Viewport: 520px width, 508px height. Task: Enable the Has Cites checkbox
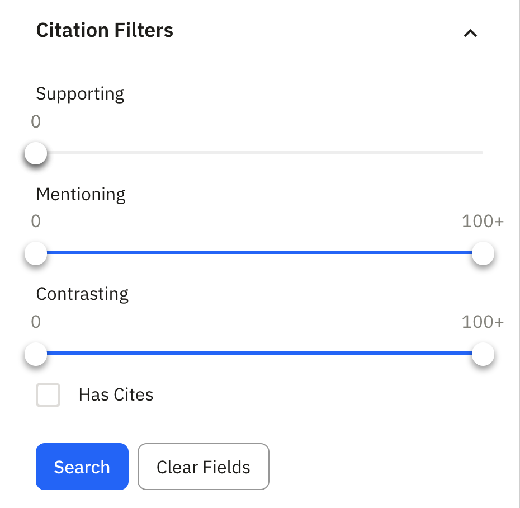[x=48, y=395]
